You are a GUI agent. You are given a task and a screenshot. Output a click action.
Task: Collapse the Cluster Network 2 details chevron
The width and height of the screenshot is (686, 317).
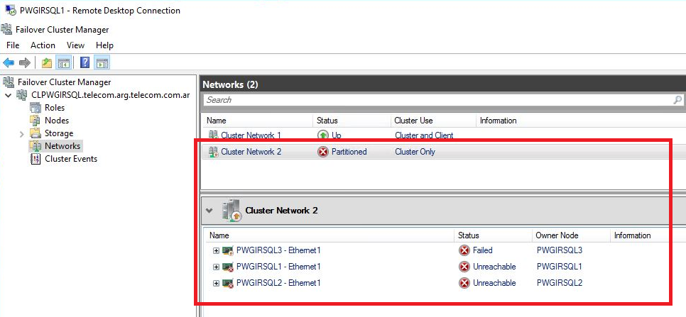pyautogui.click(x=209, y=211)
